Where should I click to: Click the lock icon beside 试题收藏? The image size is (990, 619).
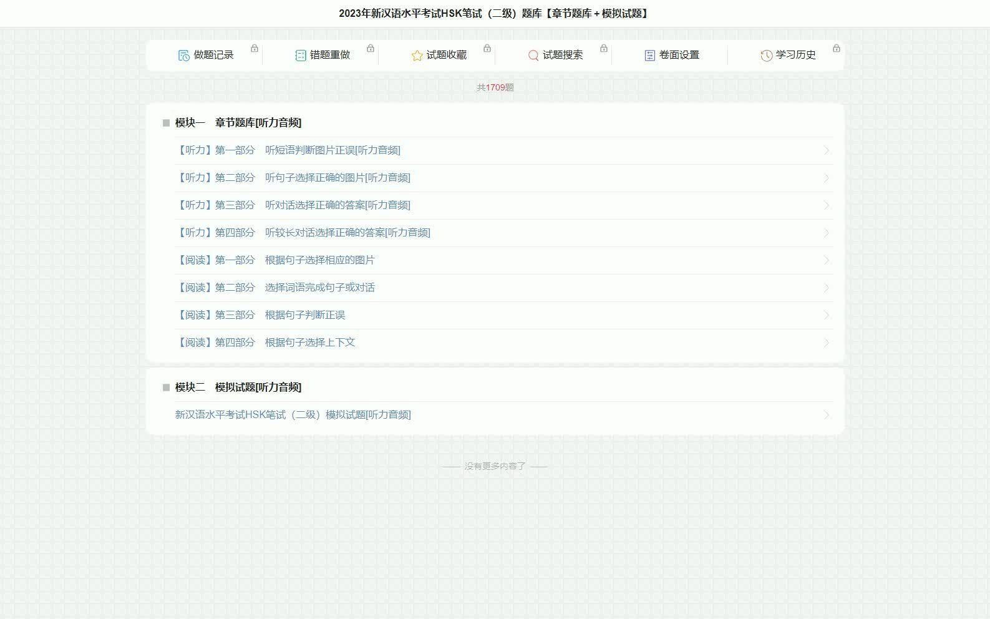coord(487,48)
